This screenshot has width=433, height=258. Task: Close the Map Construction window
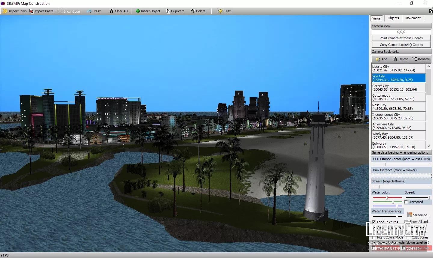click(x=425, y=3)
